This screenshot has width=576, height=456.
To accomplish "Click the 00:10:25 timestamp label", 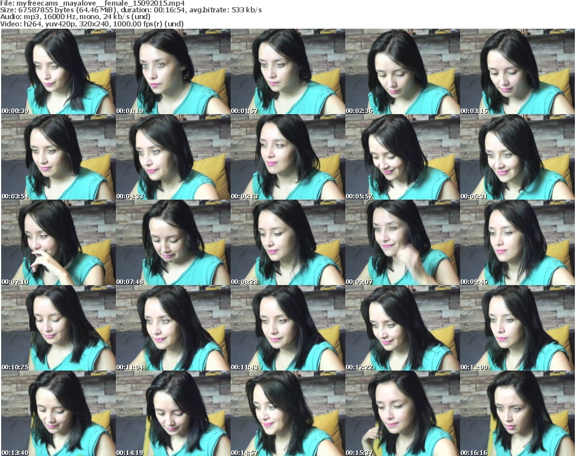I will [16, 367].
